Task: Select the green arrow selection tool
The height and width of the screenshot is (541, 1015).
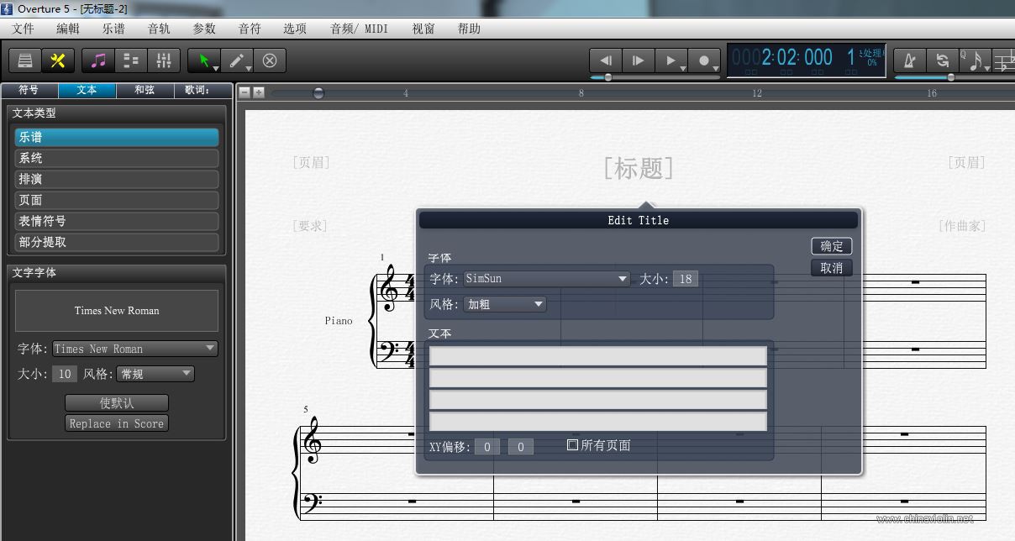Action: point(204,60)
